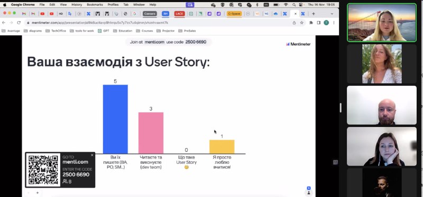
Task: Click the share icon in the address bar
Action: click(294, 23)
